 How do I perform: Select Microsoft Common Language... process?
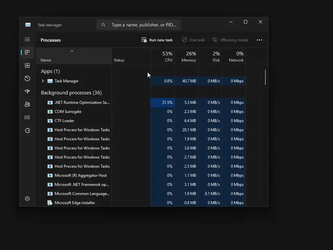pyautogui.click(x=141, y=194)
